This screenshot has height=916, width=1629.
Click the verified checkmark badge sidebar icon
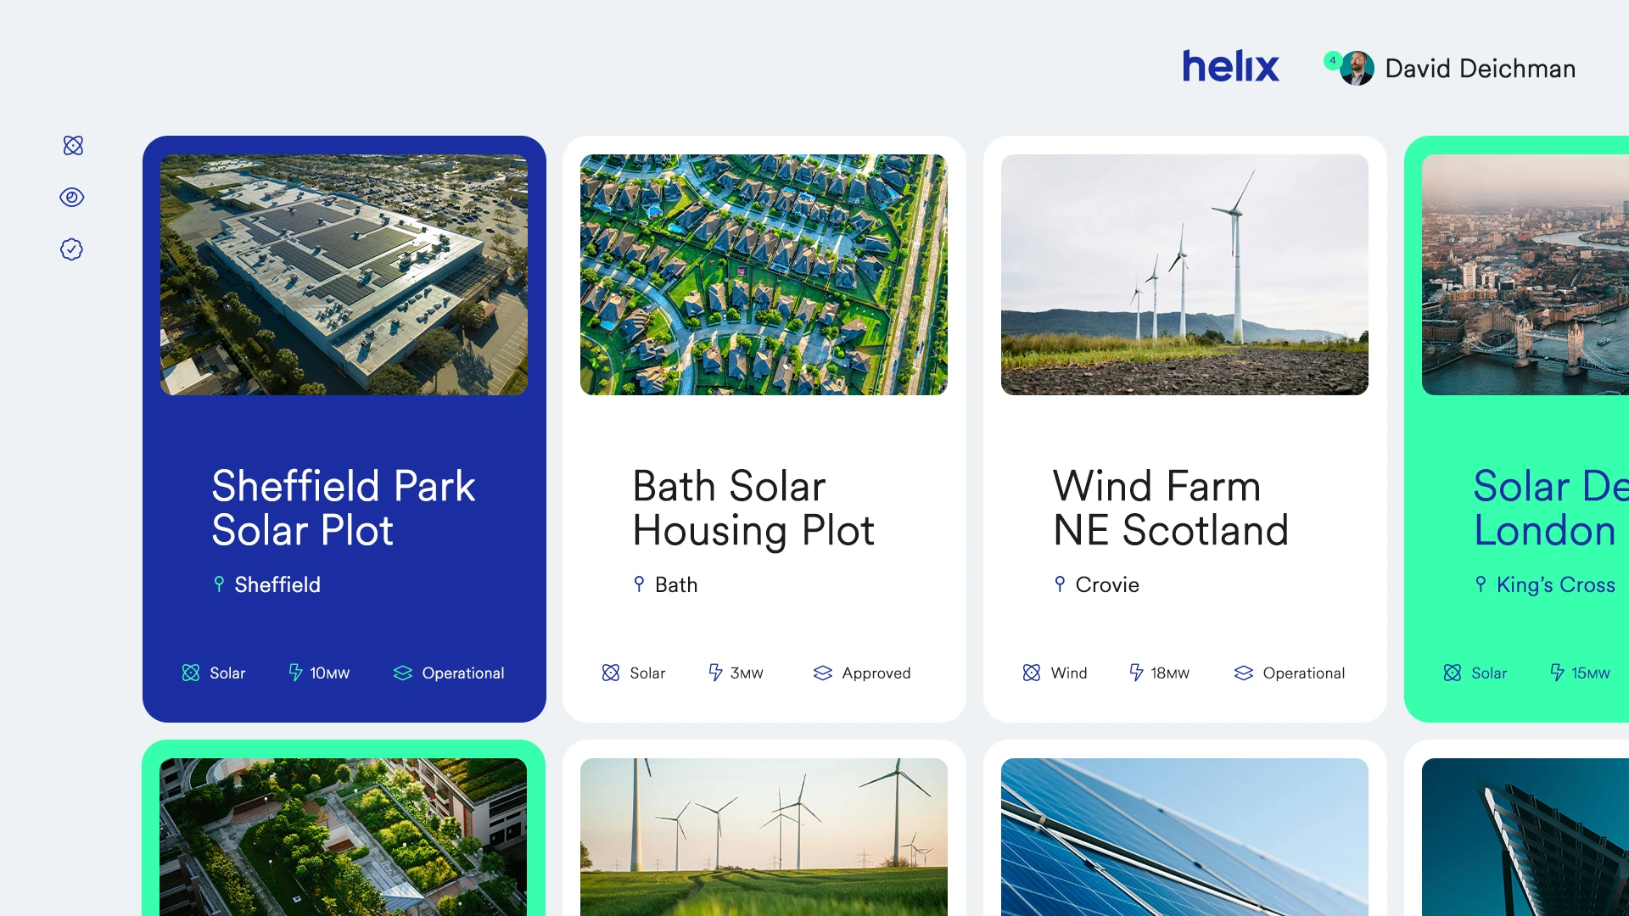(72, 249)
